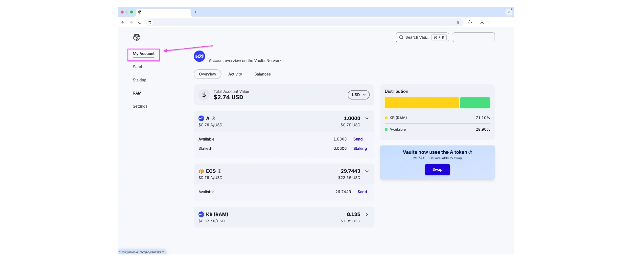Open the browser downloads icon

[x=482, y=22]
